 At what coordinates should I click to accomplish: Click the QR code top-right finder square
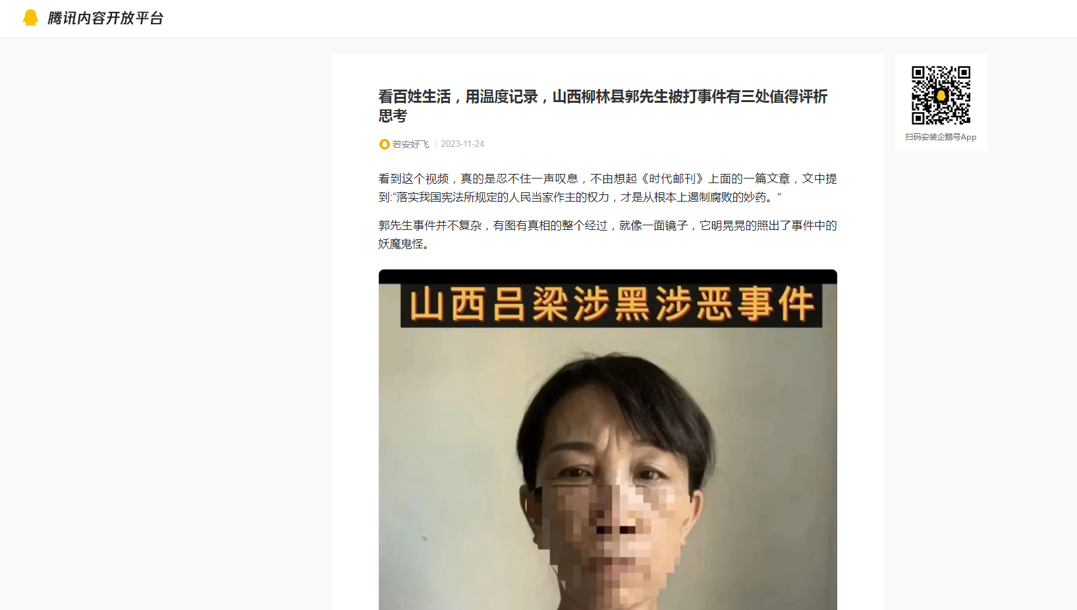[x=964, y=72]
